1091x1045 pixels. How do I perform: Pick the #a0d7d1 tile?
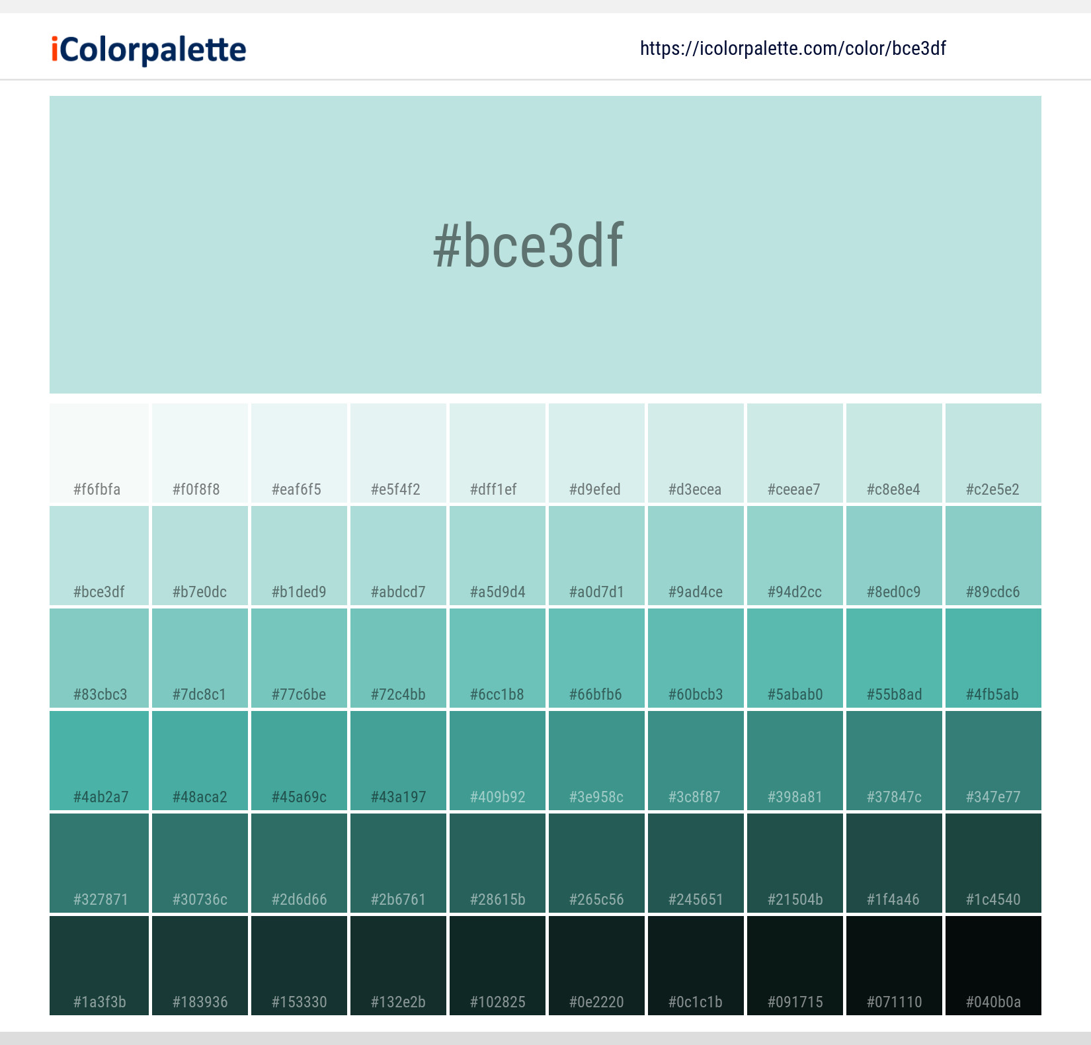click(596, 556)
